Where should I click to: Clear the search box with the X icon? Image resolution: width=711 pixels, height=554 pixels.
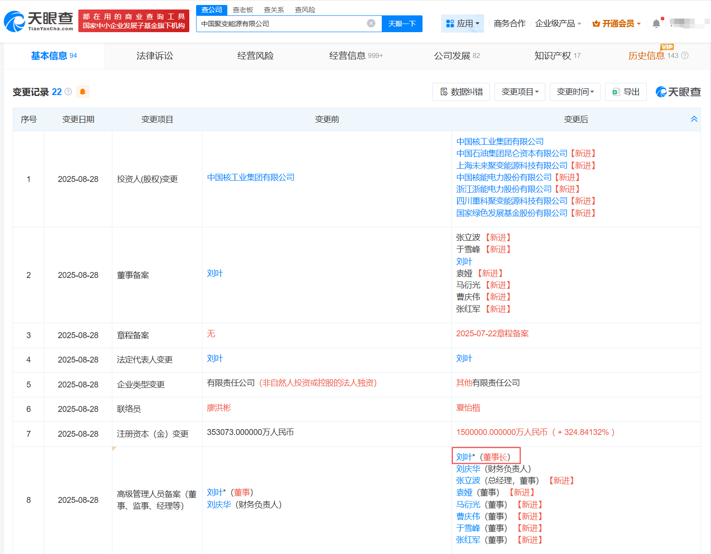371,24
